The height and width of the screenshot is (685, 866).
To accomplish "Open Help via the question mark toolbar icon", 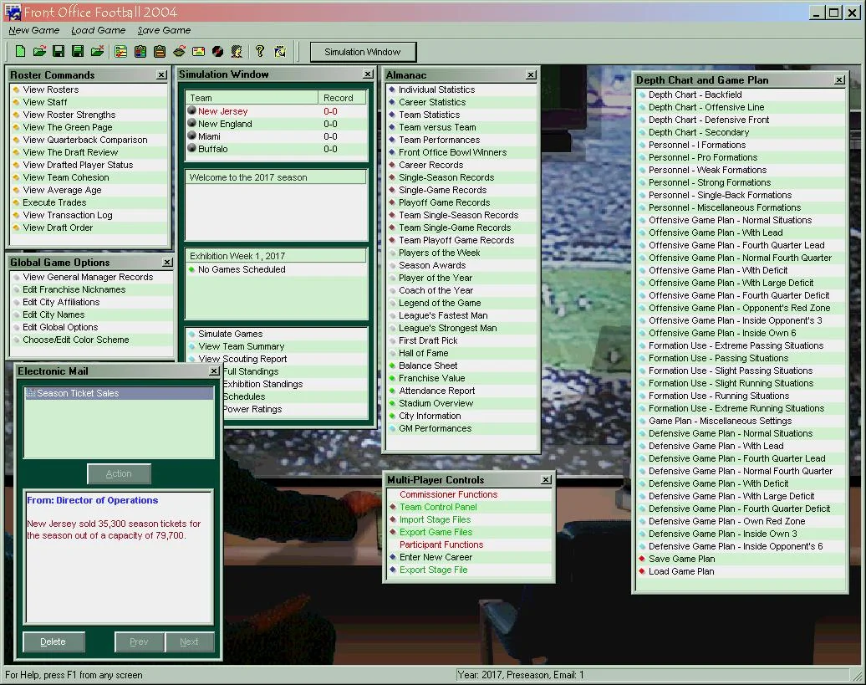I will 260,51.
